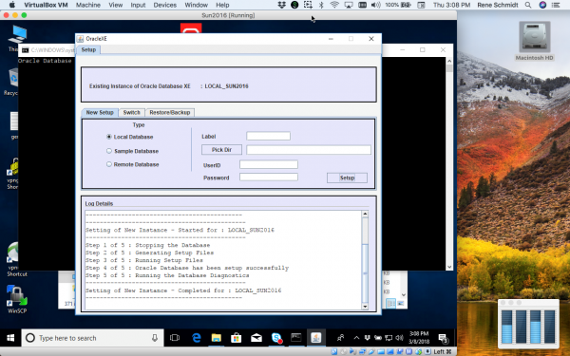Screen dimensions: 570x356
Task: Open Task View in the taskbar
Action: click(175, 338)
